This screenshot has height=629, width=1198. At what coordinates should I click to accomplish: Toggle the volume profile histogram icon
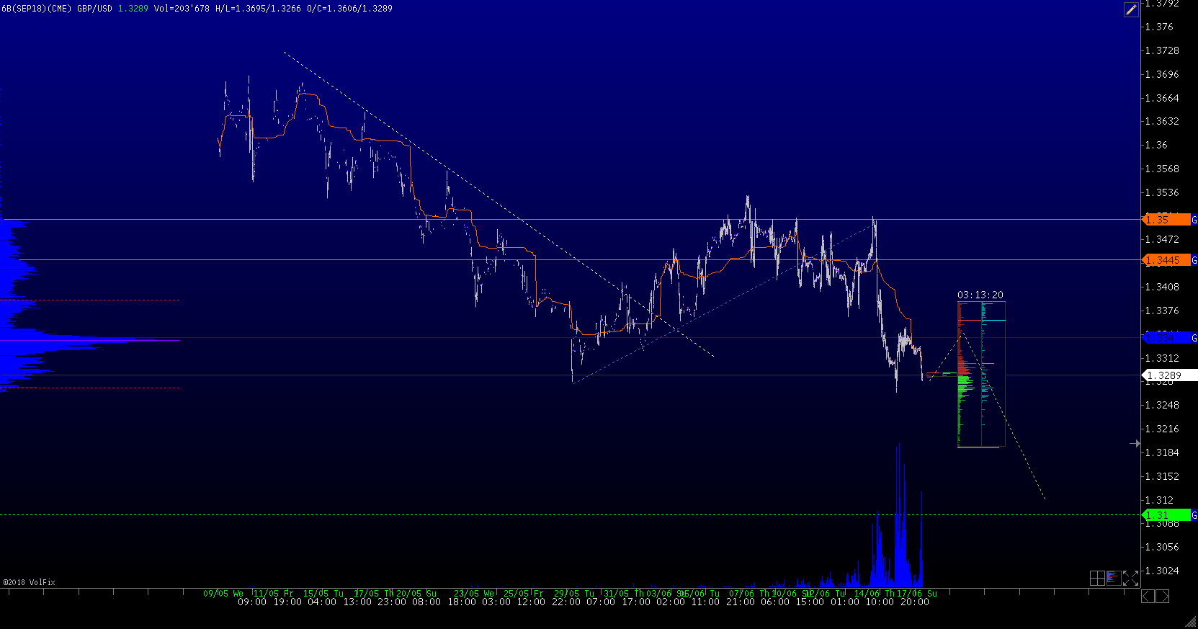point(1114,578)
